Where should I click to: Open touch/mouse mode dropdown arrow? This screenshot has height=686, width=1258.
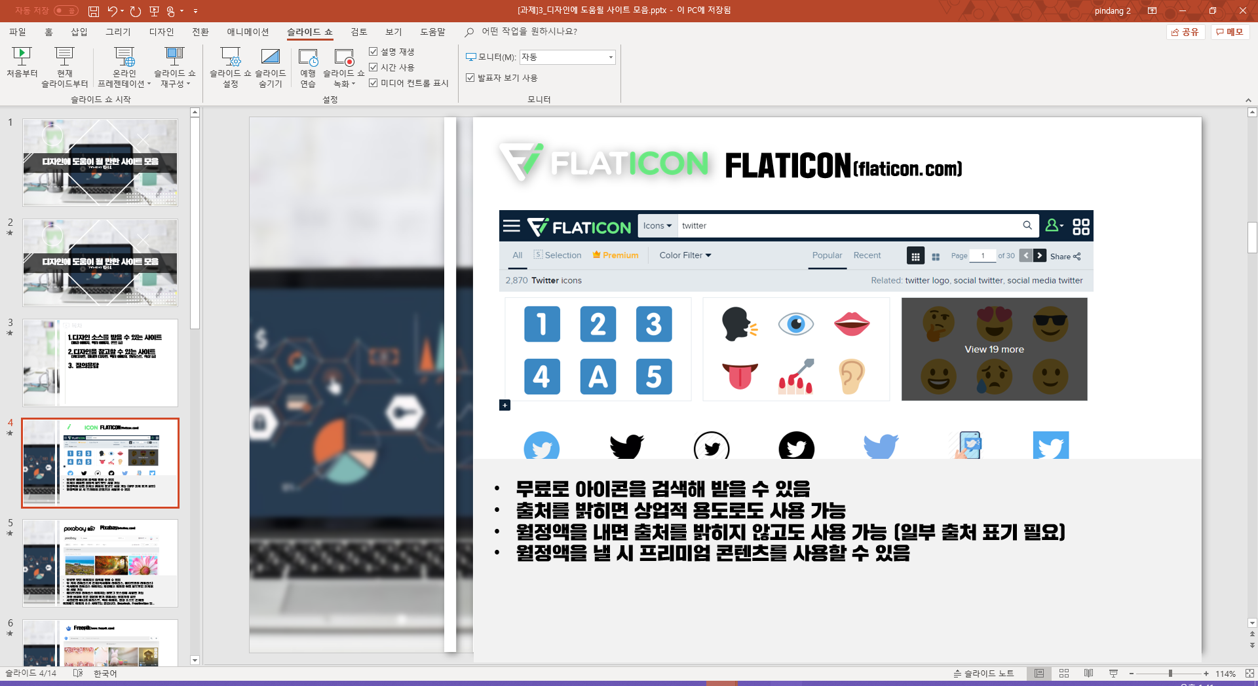[181, 11]
